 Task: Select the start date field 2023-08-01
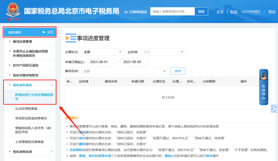click(x=101, y=62)
